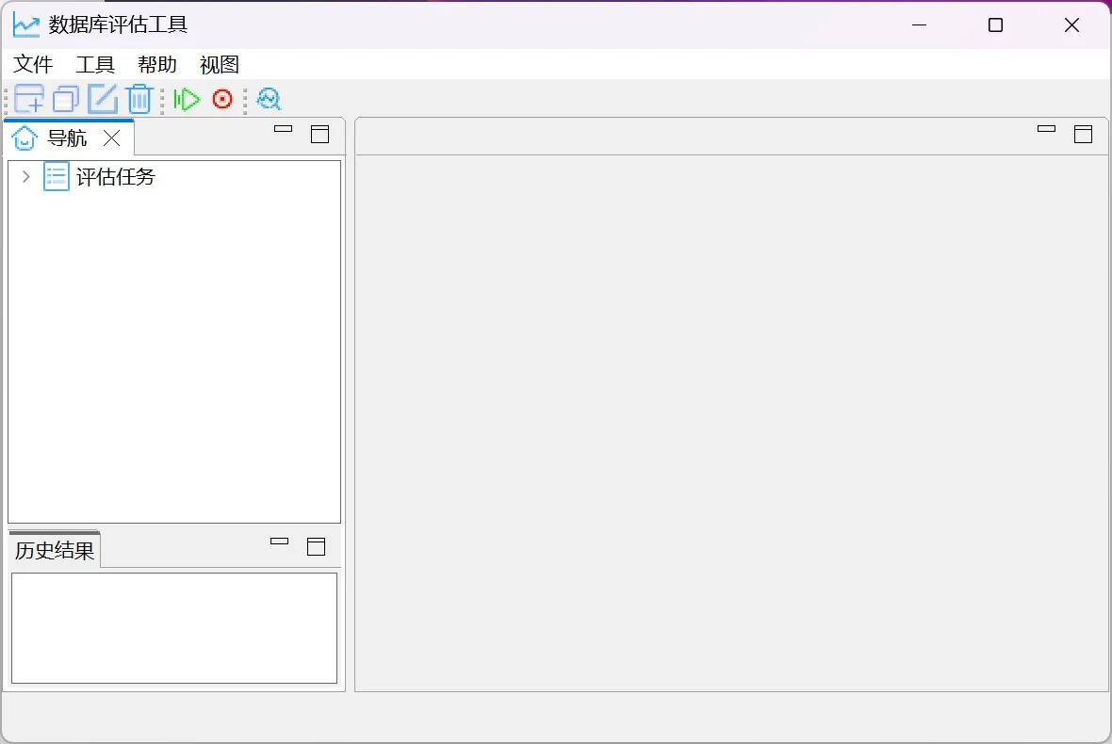Open the 工具 menu
1112x744 pixels.
point(95,65)
